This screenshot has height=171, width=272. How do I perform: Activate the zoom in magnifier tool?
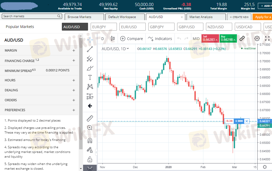point(90,128)
